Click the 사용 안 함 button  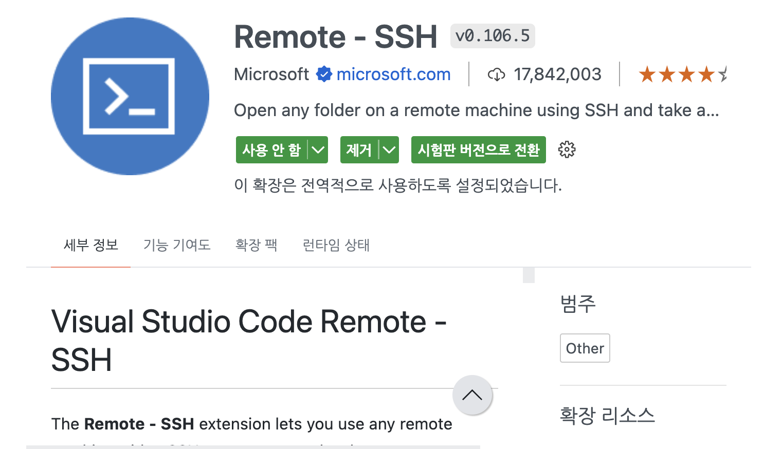click(x=271, y=150)
